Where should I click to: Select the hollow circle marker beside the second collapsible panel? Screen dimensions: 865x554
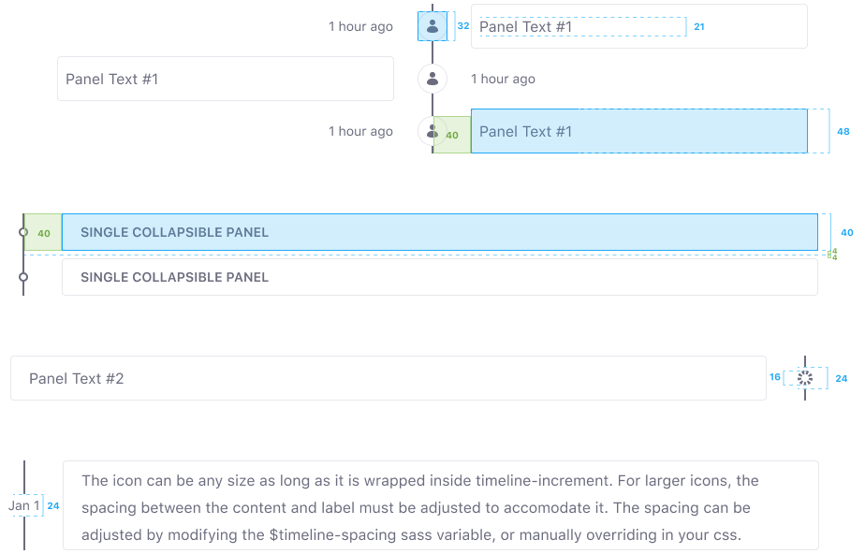(x=23, y=277)
